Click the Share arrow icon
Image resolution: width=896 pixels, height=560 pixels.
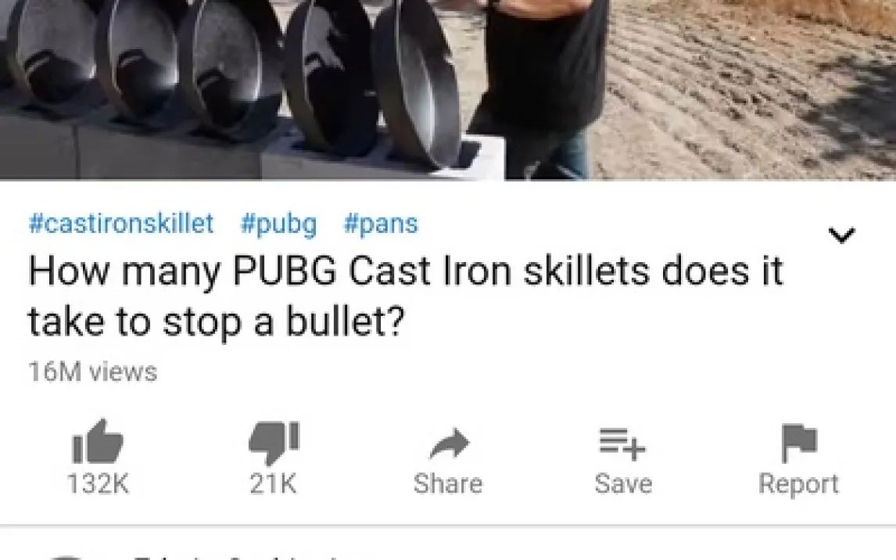pos(449,444)
